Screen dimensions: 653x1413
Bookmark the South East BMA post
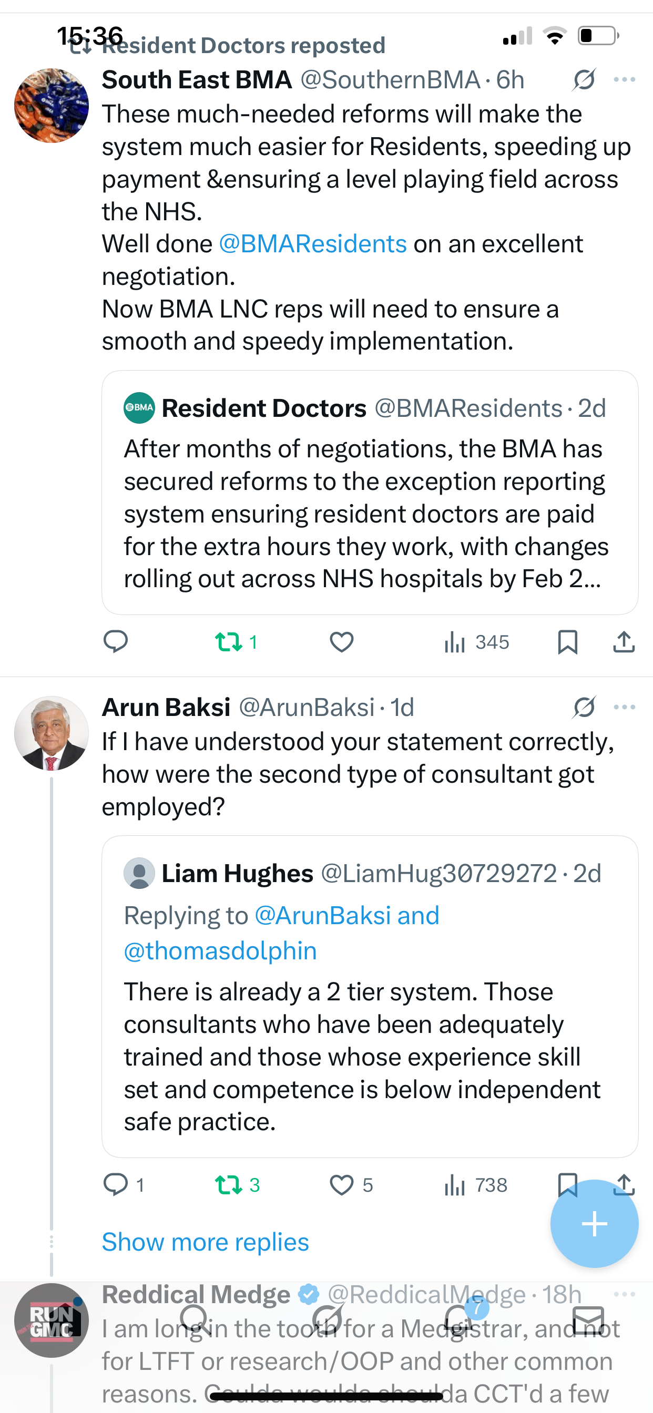pos(567,641)
